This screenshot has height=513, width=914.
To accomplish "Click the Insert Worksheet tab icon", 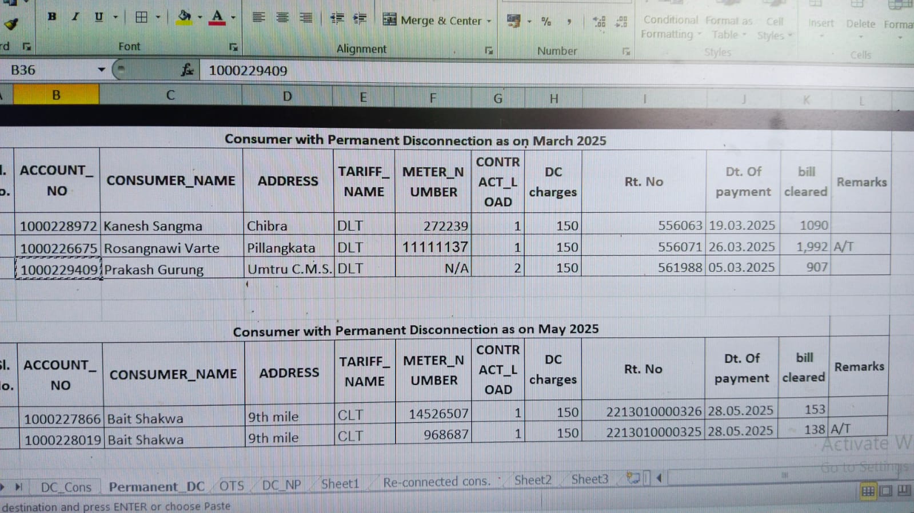I will coord(633,478).
